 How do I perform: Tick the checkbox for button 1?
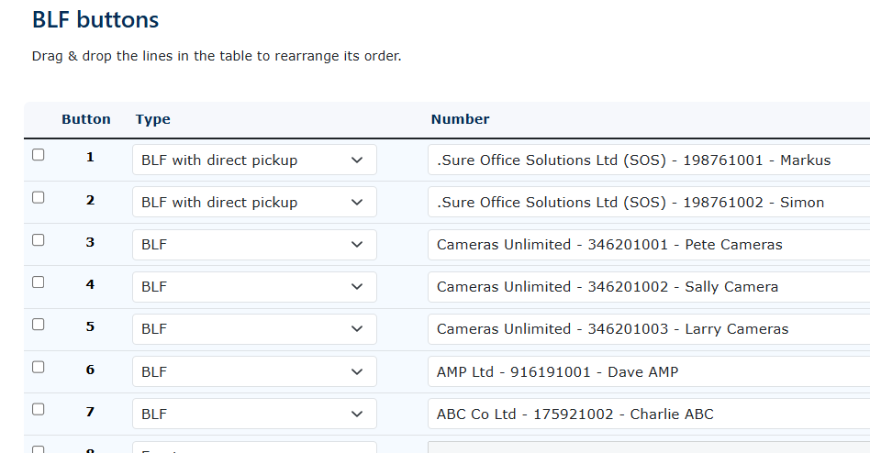pos(39,155)
